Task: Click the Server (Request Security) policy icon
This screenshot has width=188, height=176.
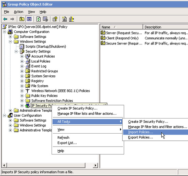Action: [x=103, y=33]
